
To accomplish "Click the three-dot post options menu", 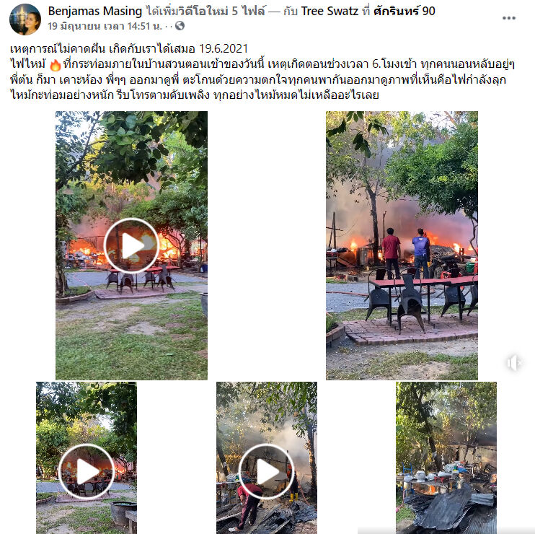I will click(x=509, y=18).
